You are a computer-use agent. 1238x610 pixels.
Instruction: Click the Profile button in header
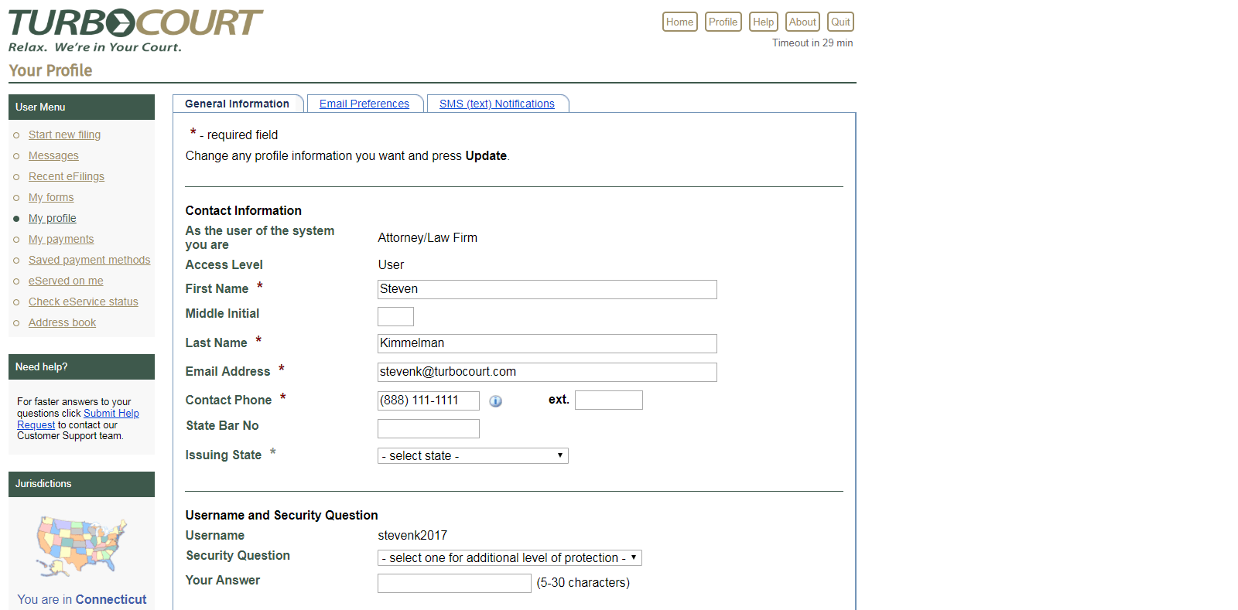pos(723,22)
